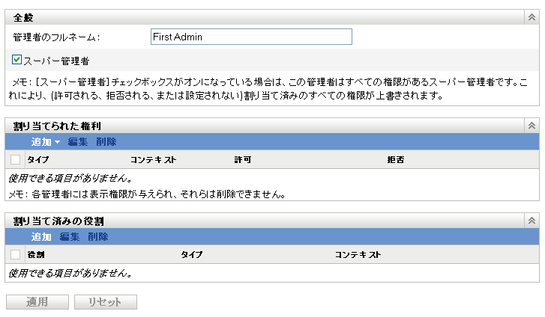Click 削除 in assigned roles toolbar
The width and height of the screenshot is (545, 317).
click(x=98, y=236)
